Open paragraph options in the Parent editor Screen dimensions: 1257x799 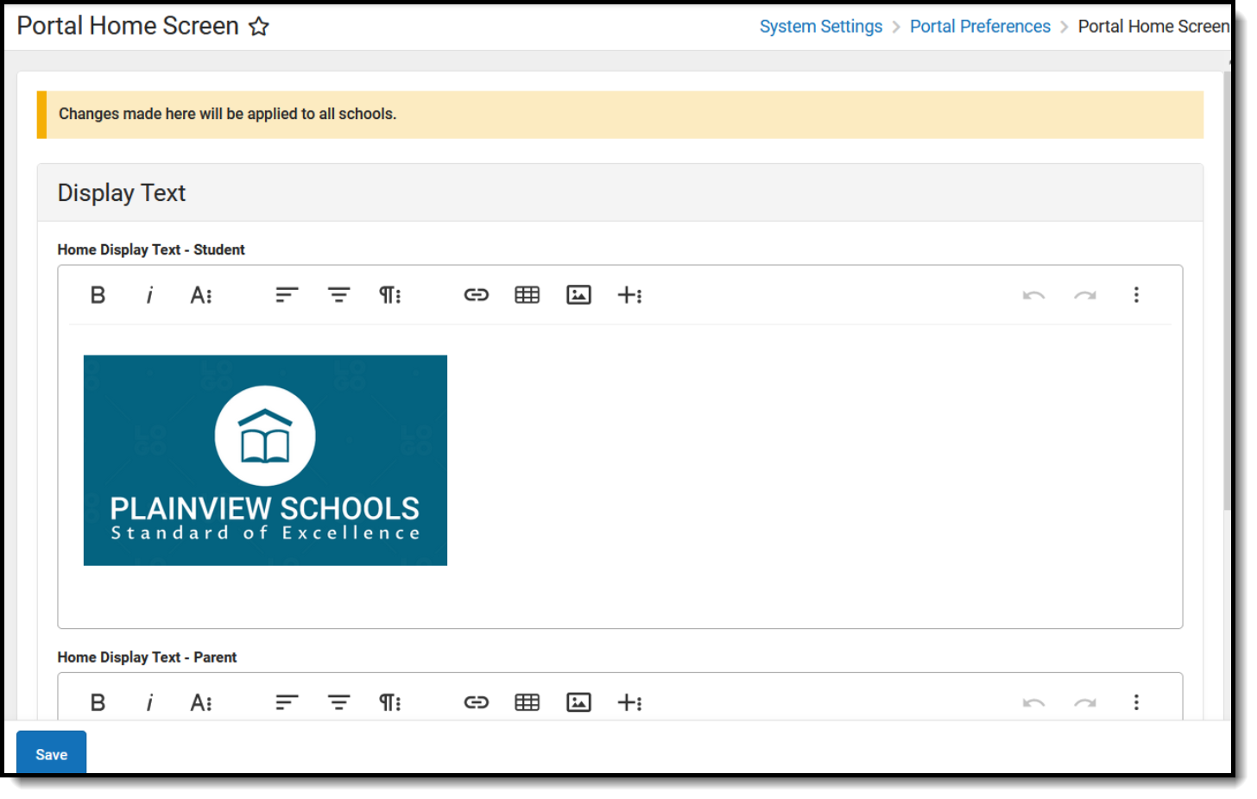tap(390, 702)
